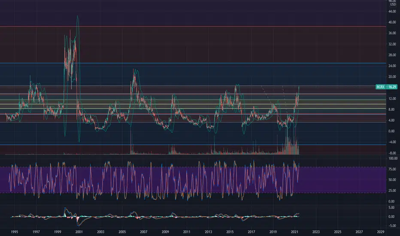The height and width of the screenshot is (236, 400).
Task: Click the BCRX 16.29 price tag
Action: pos(386,87)
